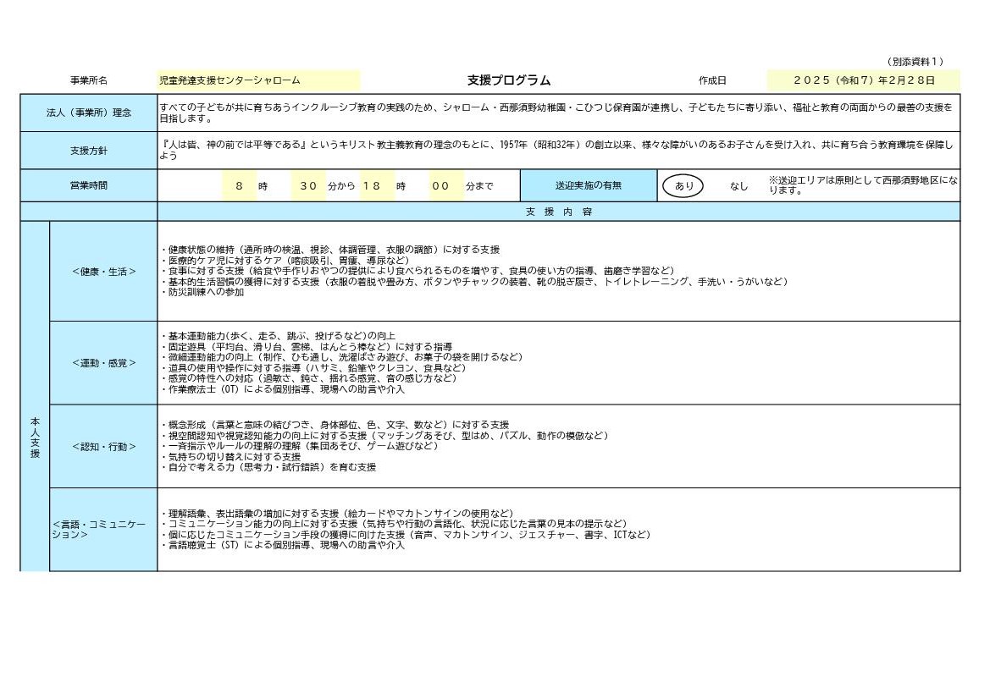Select the vertical 本人支援 cell
The height and width of the screenshot is (699, 990).
pos(35,438)
